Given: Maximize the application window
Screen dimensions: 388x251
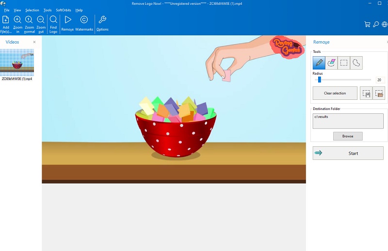Looking at the screenshot, I should click(x=379, y=3).
